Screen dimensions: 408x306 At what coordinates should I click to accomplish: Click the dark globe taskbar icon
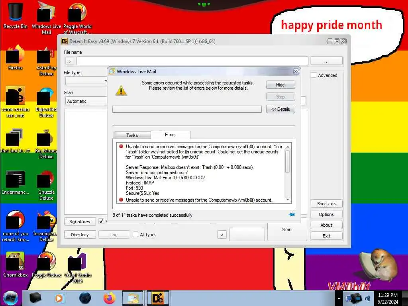click(85, 298)
